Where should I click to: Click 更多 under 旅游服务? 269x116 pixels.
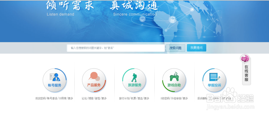point(147,99)
